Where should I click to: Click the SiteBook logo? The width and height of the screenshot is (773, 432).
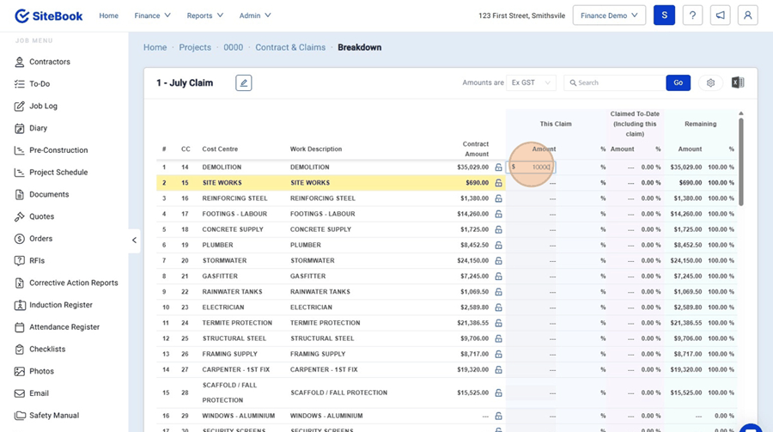point(47,15)
